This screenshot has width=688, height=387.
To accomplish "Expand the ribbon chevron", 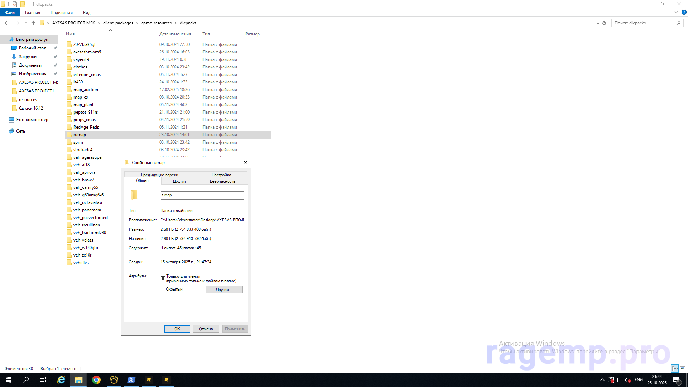I will (676, 12).
